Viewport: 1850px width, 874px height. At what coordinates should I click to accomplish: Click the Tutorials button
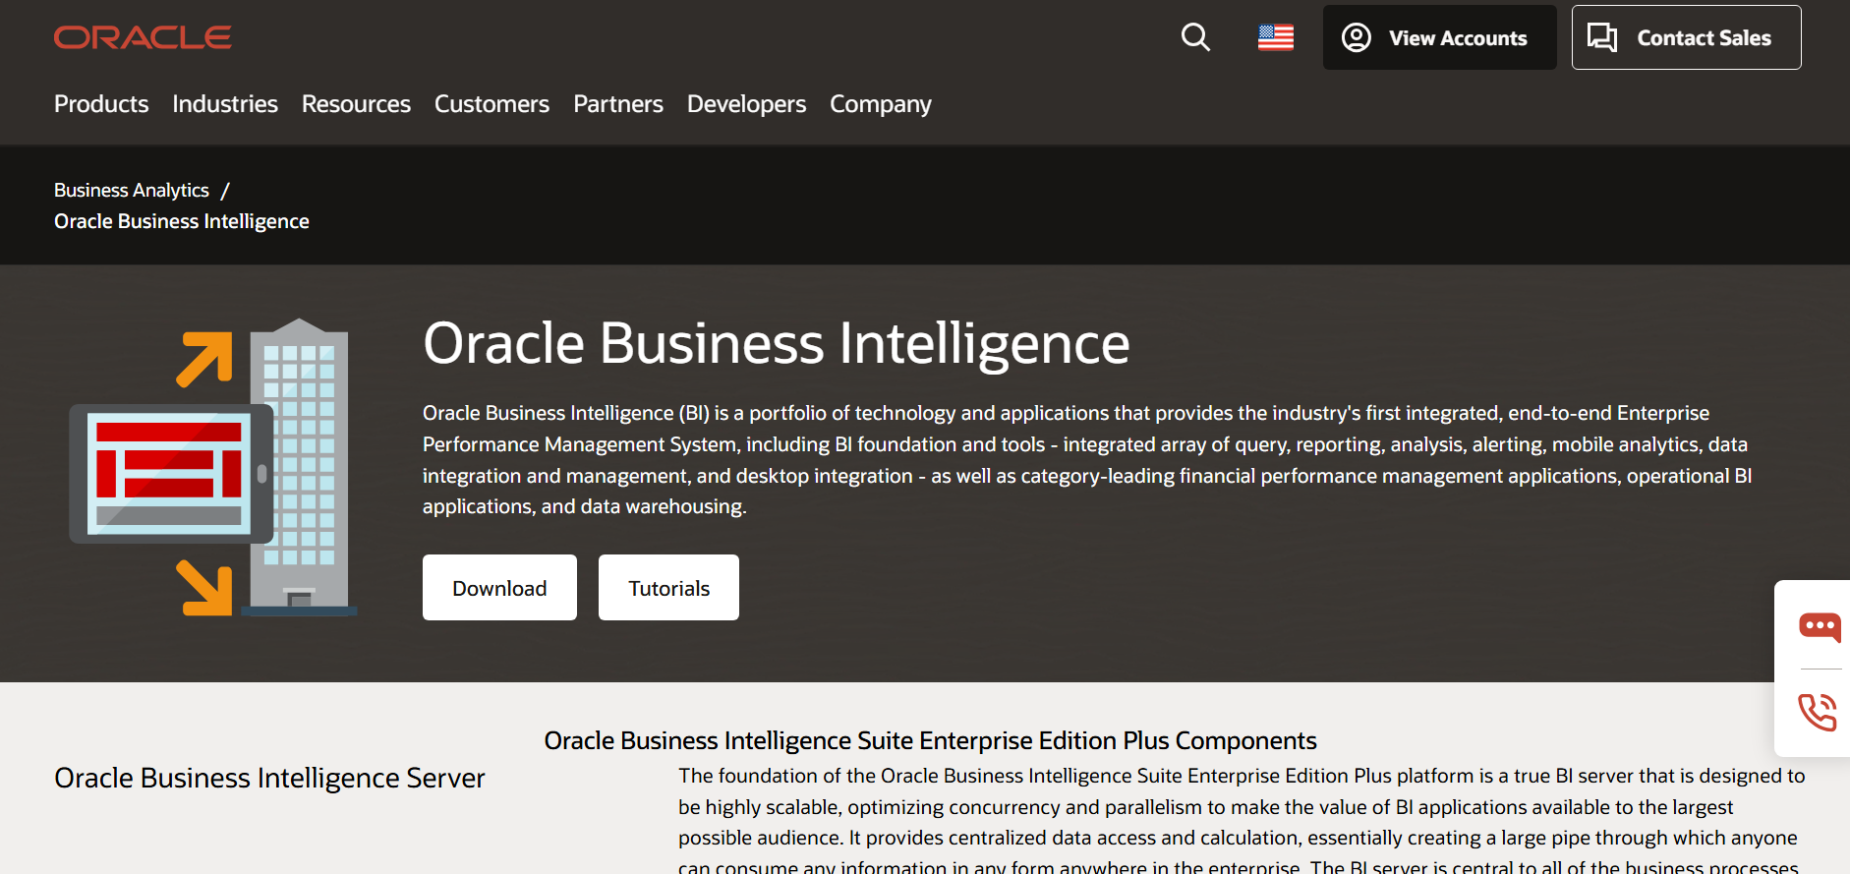tap(668, 587)
